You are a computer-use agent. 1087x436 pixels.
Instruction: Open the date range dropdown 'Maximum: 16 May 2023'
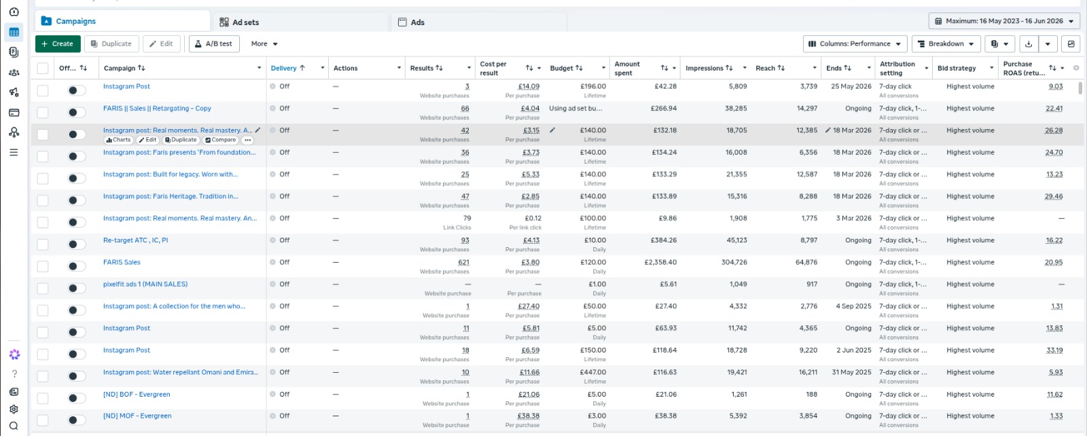point(1004,21)
